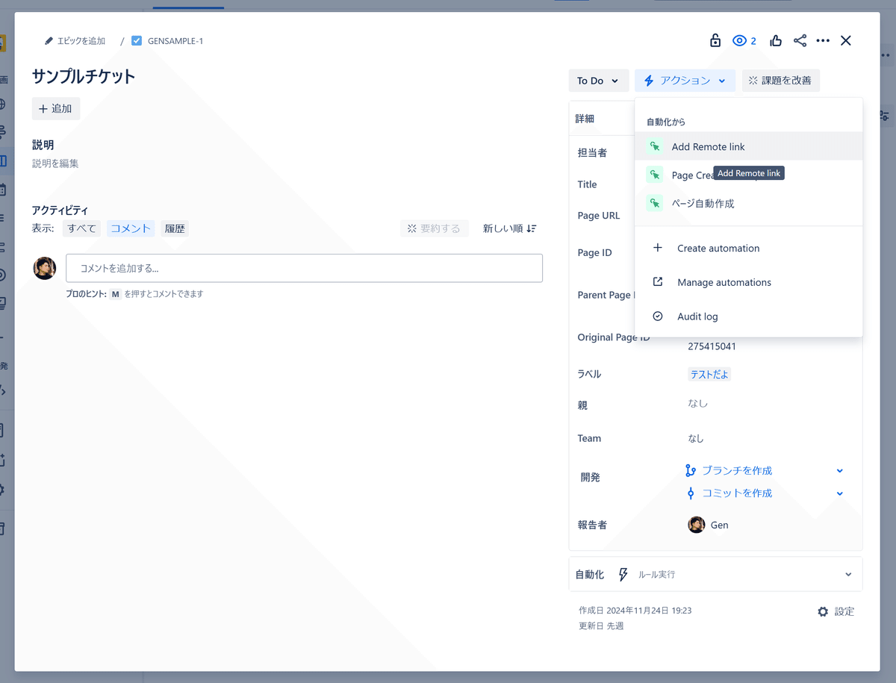Click 説明を編集 to edit description

[55, 163]
